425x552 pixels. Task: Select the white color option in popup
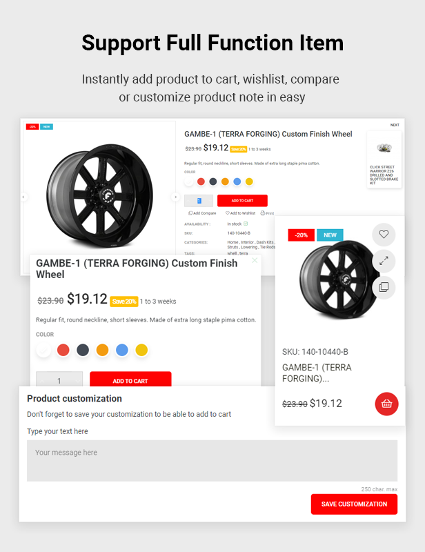pyautogui.click(x=43, y=351)
